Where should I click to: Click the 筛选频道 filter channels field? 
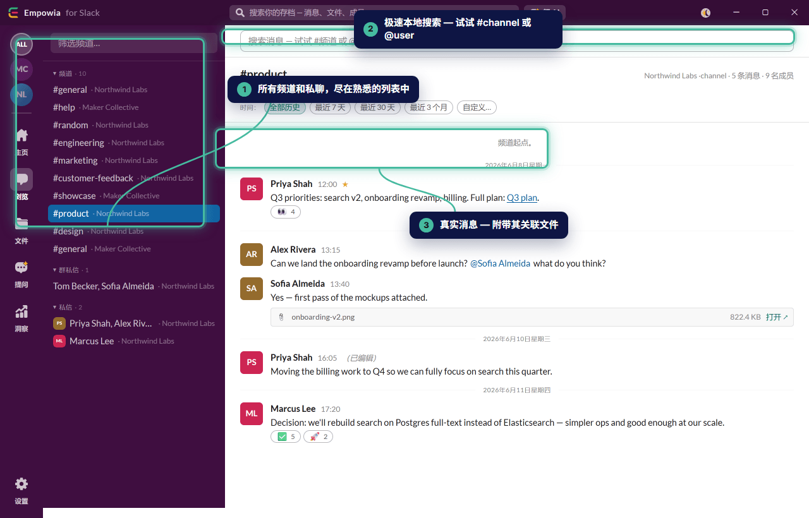(134, 43)
